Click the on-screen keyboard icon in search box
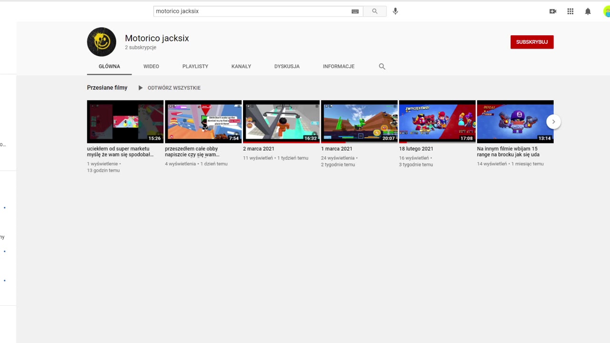The image size is (610, 343). [x=355, y=11]
